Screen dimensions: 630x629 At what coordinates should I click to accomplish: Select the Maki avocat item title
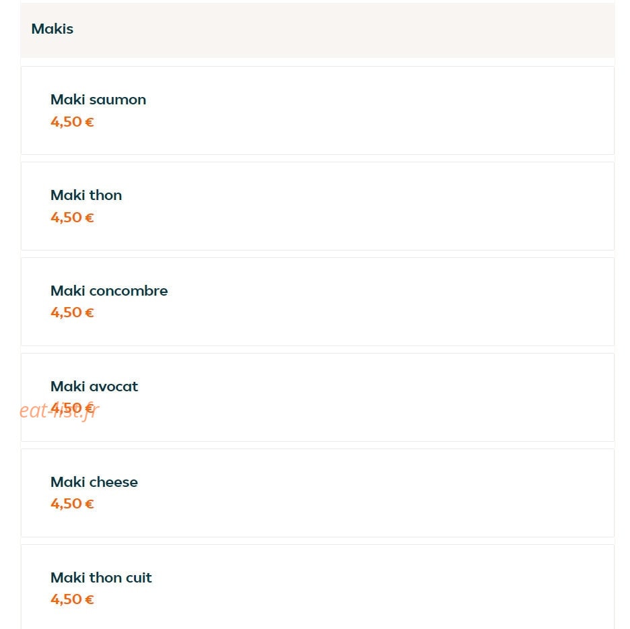click(94, 387)
